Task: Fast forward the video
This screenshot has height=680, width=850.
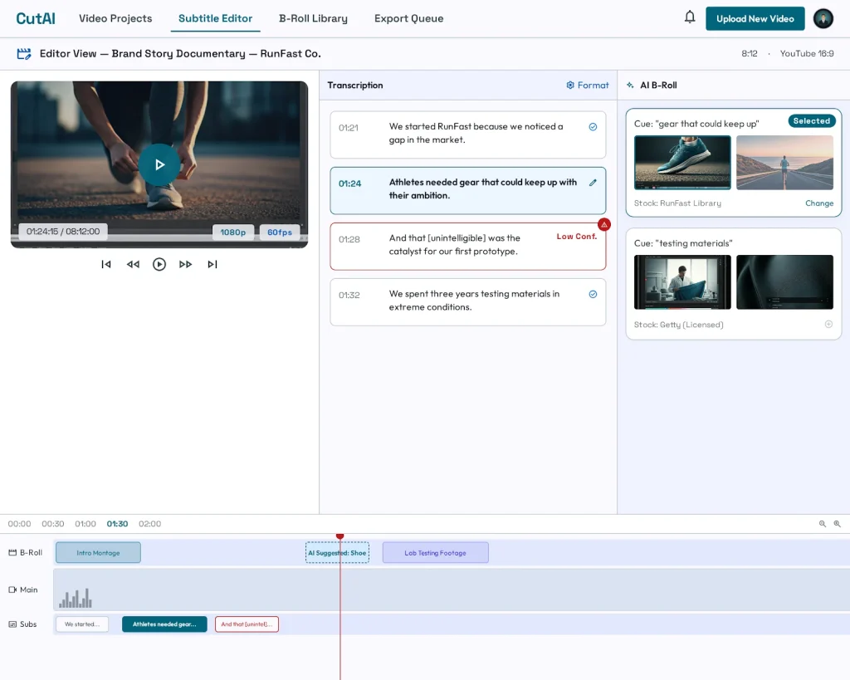Action: 185,265
